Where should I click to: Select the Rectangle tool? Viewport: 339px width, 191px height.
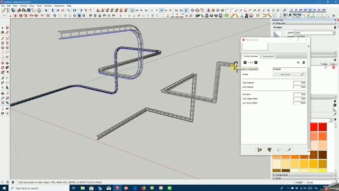(3, 43)
